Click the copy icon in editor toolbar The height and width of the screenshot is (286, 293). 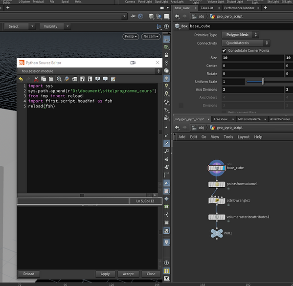44,79
